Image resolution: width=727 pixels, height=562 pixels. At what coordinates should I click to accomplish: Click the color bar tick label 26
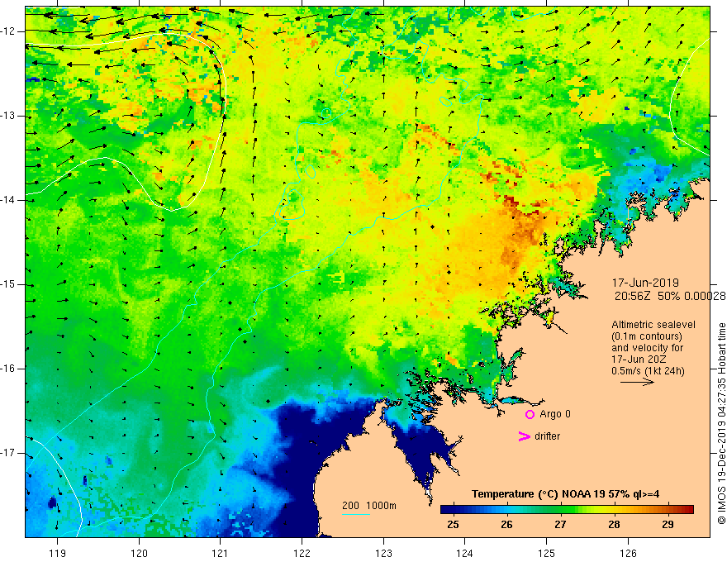click(x=506, y=525)
